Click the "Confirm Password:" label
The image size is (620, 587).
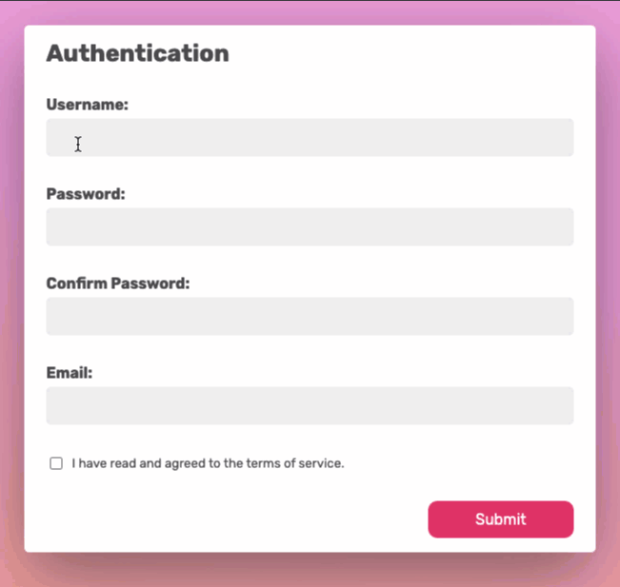pos(118,284)
